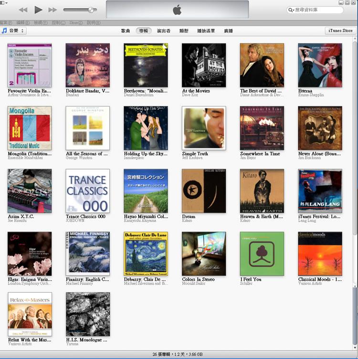Open the 編輯(E) menu
Image resolution: width=358 pixels, height=359 pixels.
(x=23, y=22)
